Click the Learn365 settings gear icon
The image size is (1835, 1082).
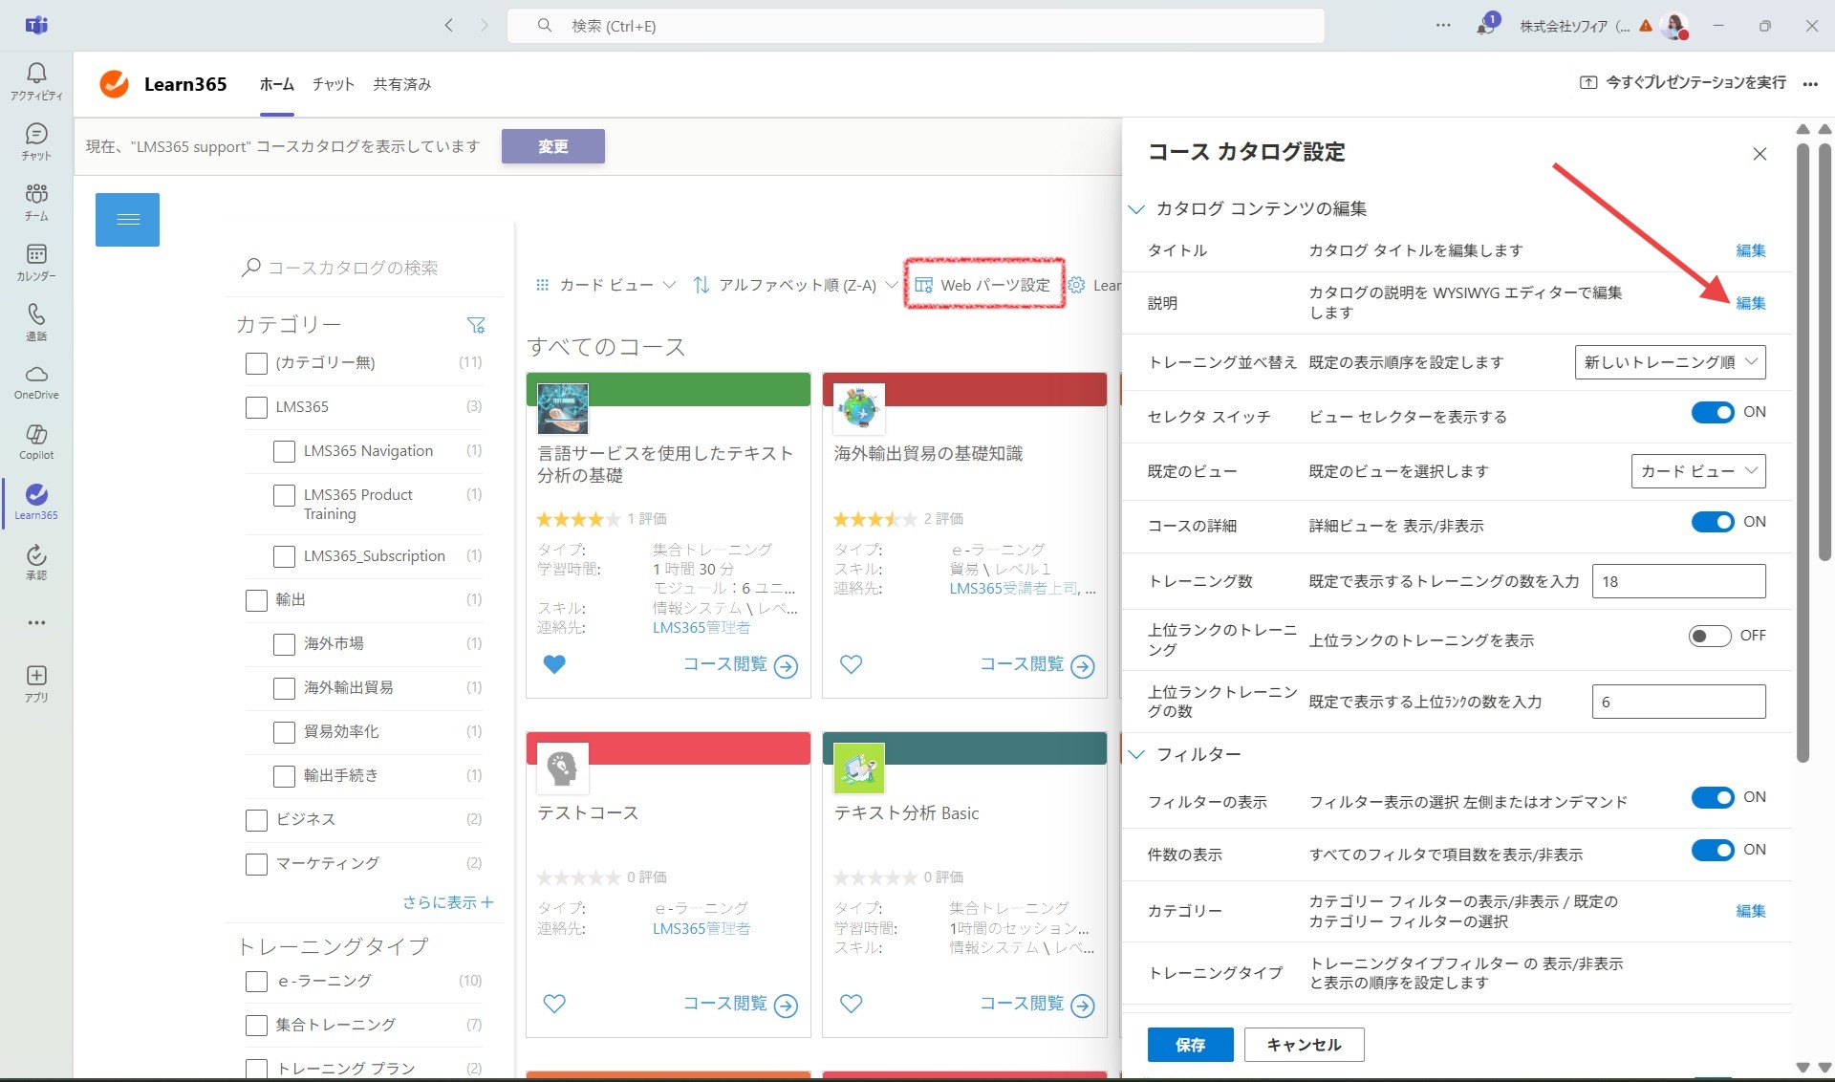click(x=1076, y=285)
